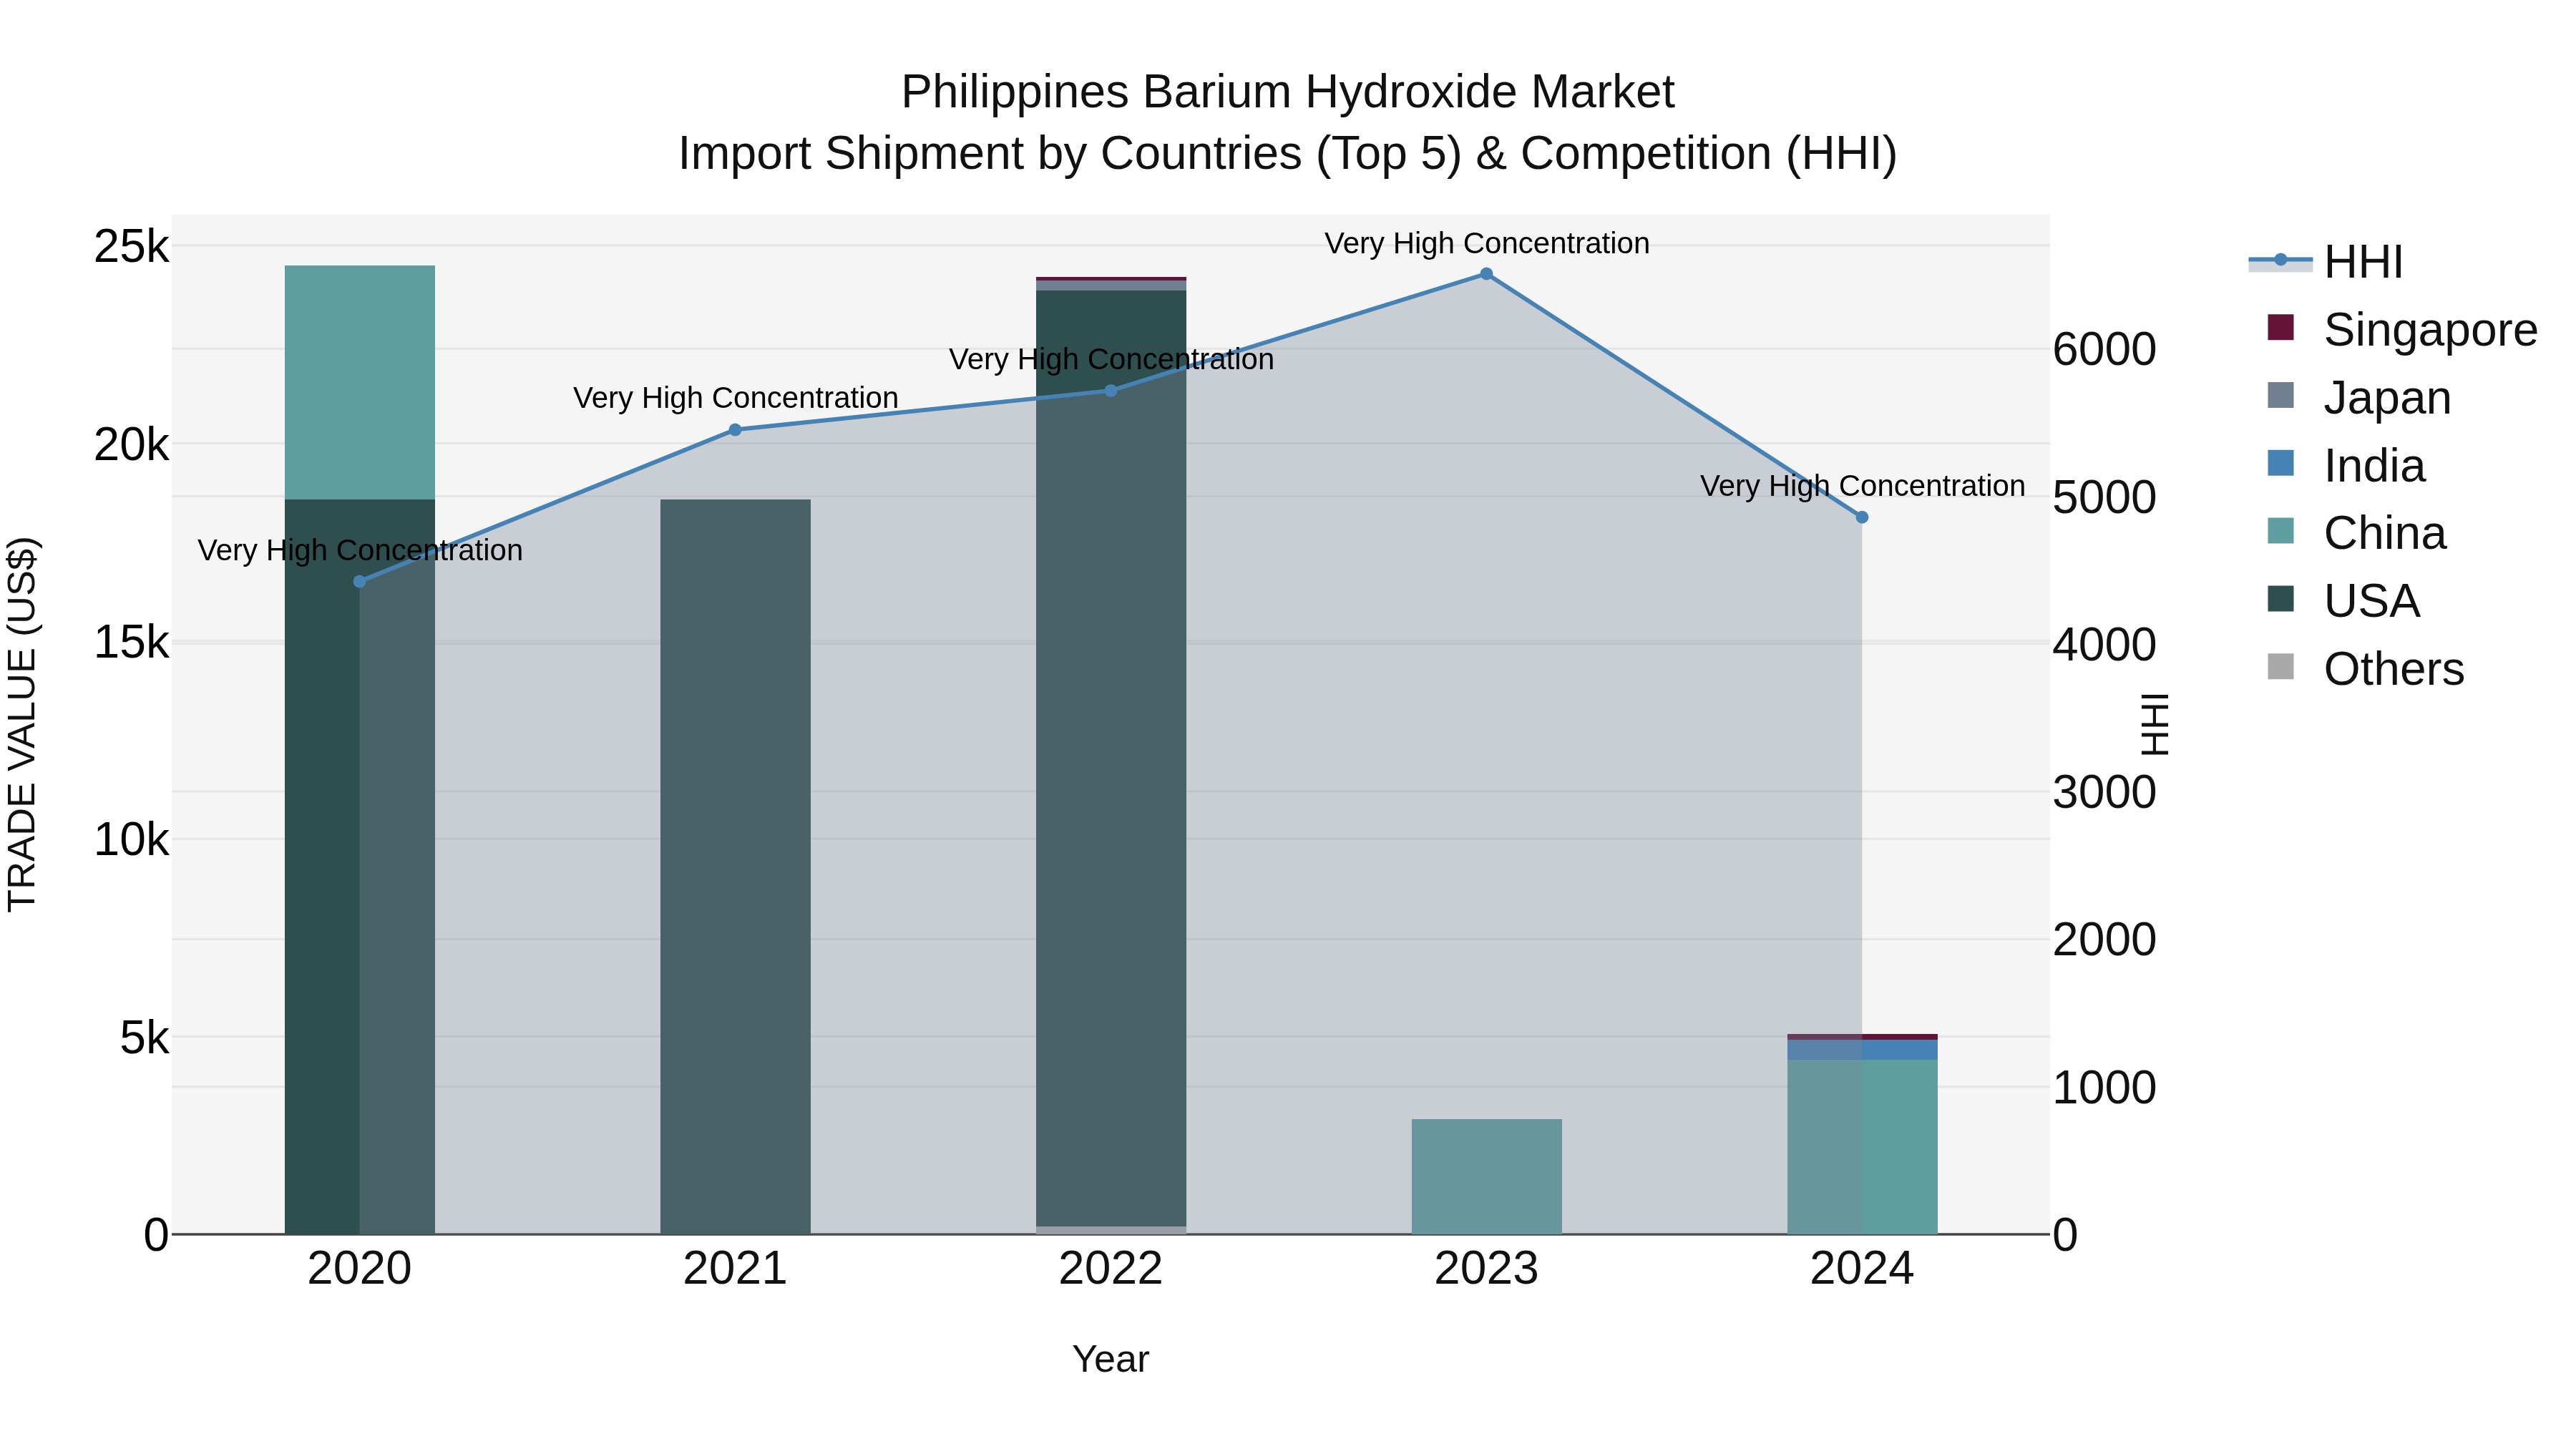Screen dimensions: 2576x1449
Task: Click the 5k tick on trade value axis
Action: [145, 1037]
